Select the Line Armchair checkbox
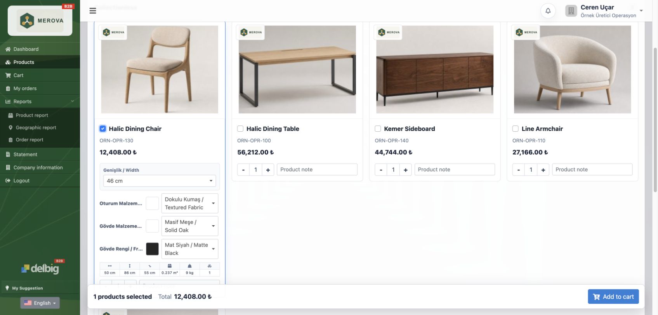 (516, 129)
